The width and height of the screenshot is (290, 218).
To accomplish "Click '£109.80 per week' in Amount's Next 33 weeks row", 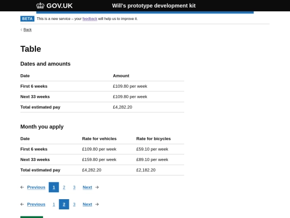I will [130, 96].
